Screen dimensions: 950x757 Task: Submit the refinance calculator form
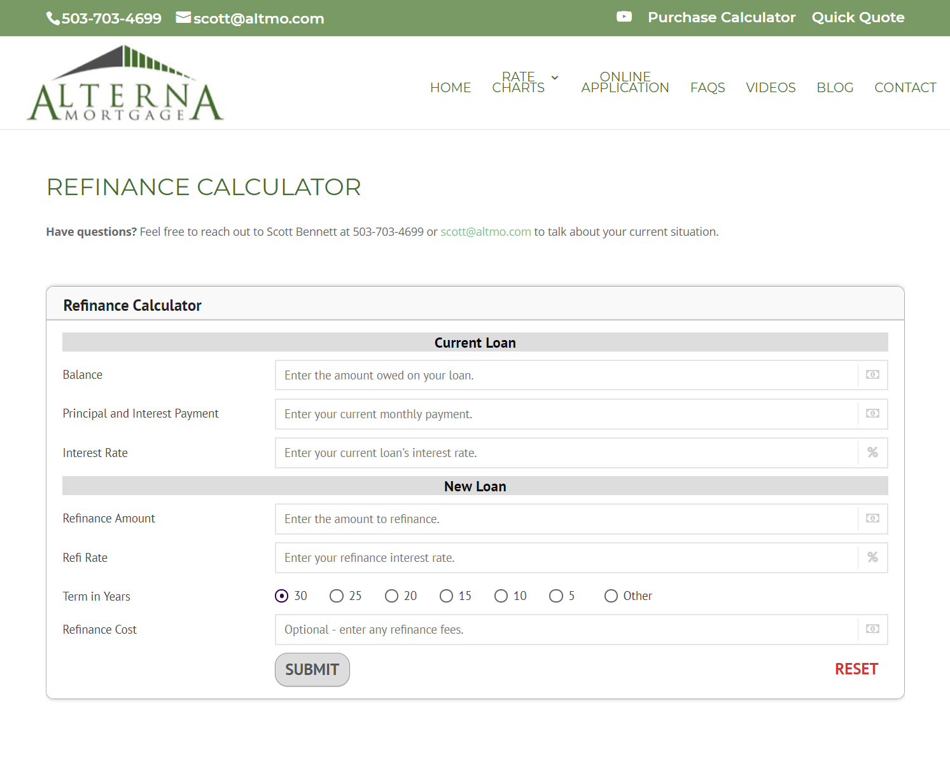(312, 669)
